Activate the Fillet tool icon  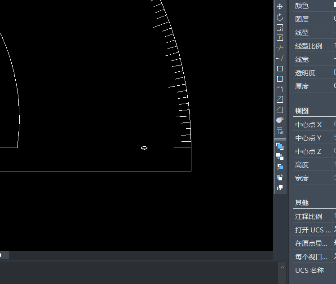[x=280, y=110]
